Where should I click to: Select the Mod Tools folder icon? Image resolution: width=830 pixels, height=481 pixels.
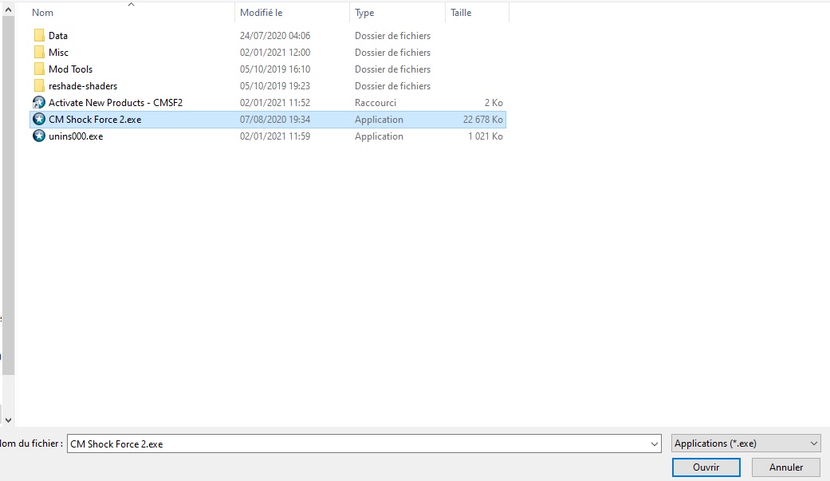[x=38, y=69]
